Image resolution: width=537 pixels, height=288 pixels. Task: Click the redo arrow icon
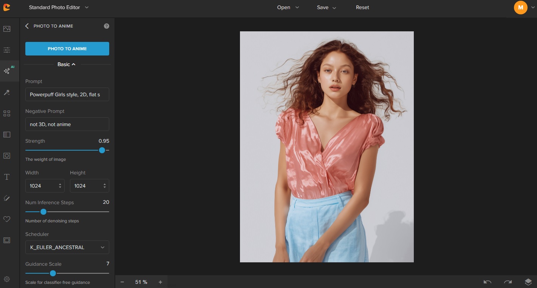[x=508, y=282]
